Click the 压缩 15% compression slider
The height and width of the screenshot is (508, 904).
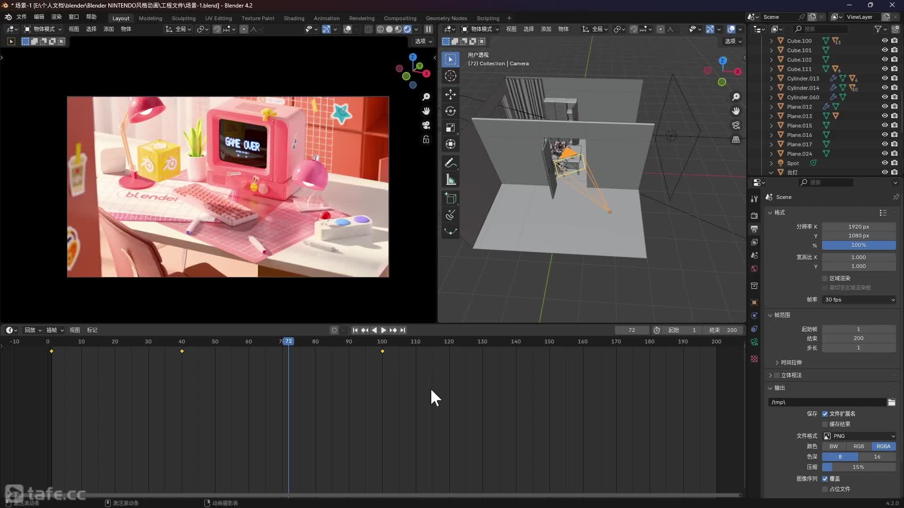click(859, 467)
